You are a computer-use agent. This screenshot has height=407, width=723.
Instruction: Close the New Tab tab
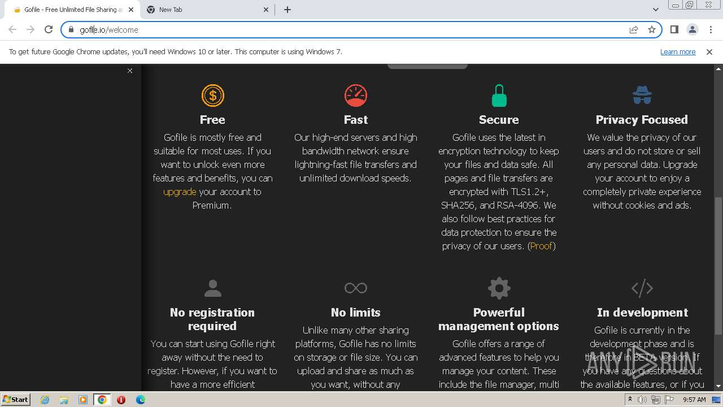coord(267,10)
